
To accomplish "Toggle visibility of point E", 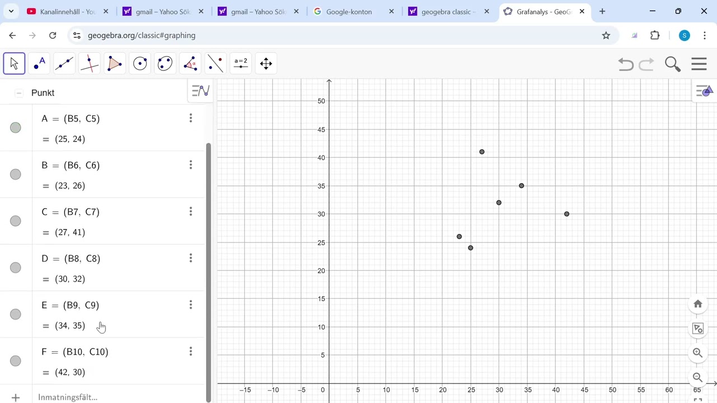I will (x=16, y=314).
